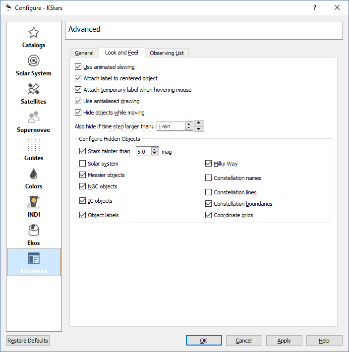Select the Colors settings page

(x=34, y=179)
